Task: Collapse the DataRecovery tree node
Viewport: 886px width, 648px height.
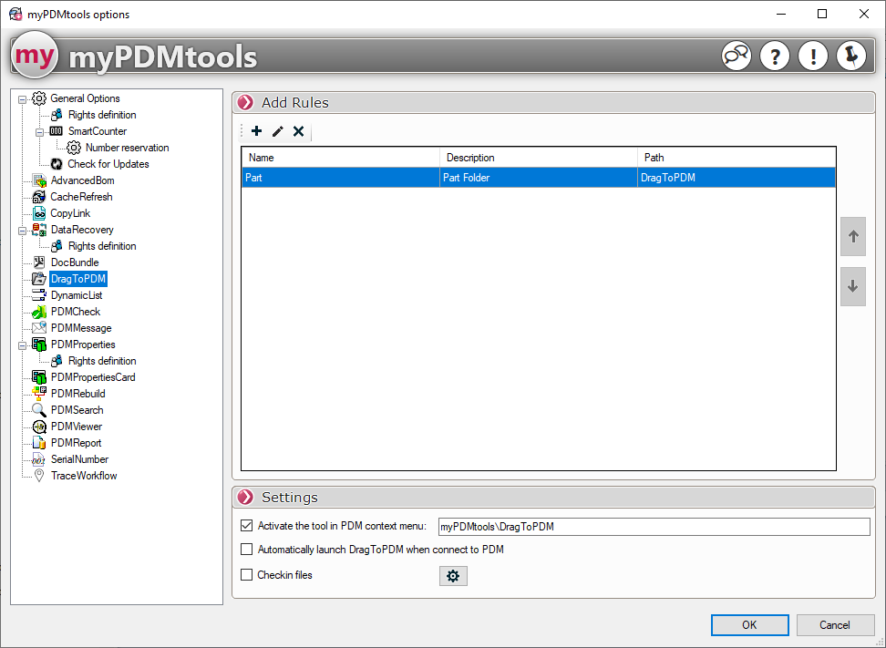Action: pyautogui.click(x=23, y=230)
